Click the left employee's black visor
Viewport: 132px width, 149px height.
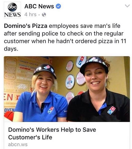[x=45, y=70]
